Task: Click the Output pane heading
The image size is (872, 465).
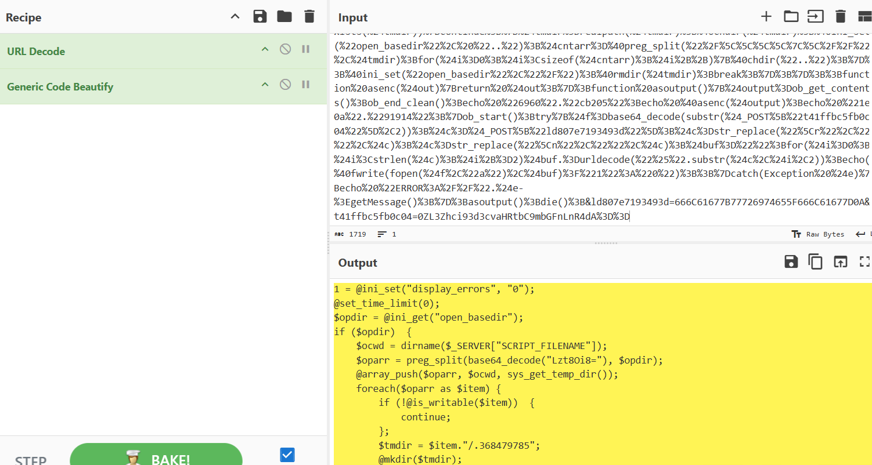Action: 358,263
